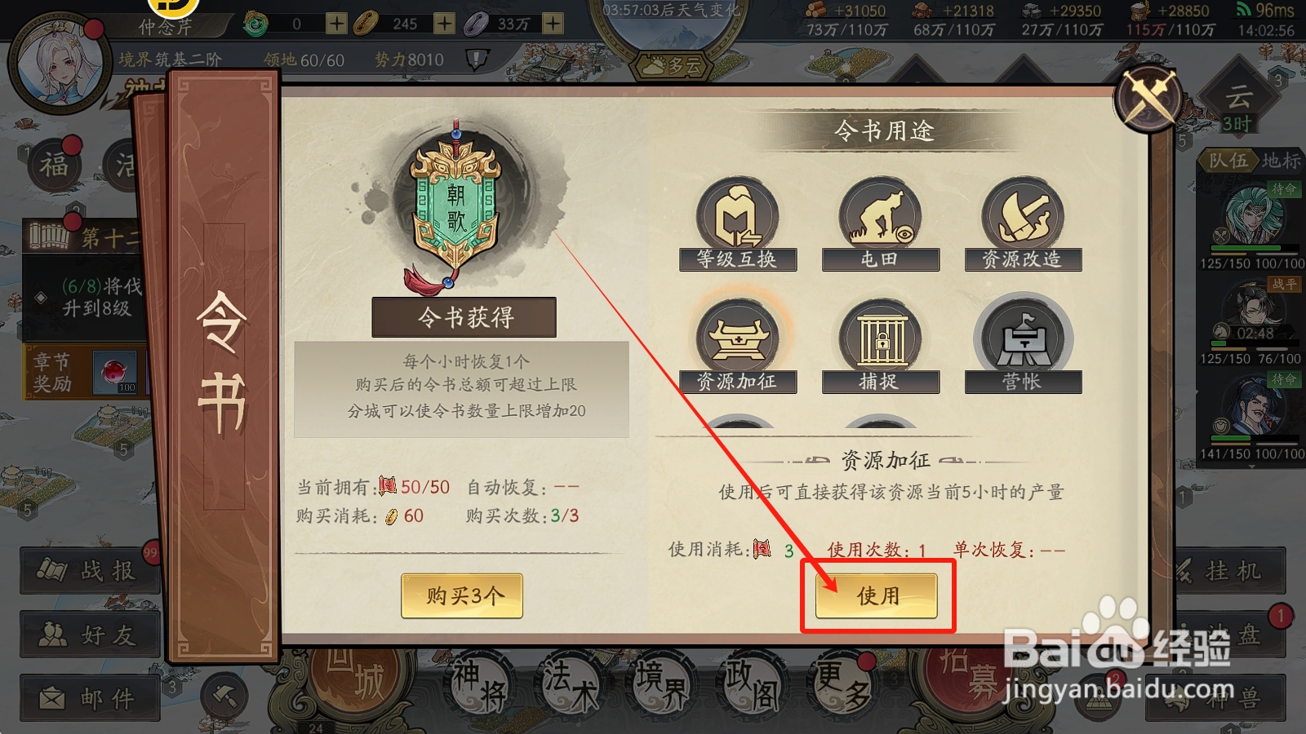Click the 使用 button
Image resolution: width=1306 pixels, height=734 pixels.
tap(877, 596)
